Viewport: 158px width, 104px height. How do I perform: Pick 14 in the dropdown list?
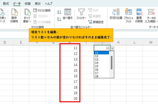click(x=102, y=63)
